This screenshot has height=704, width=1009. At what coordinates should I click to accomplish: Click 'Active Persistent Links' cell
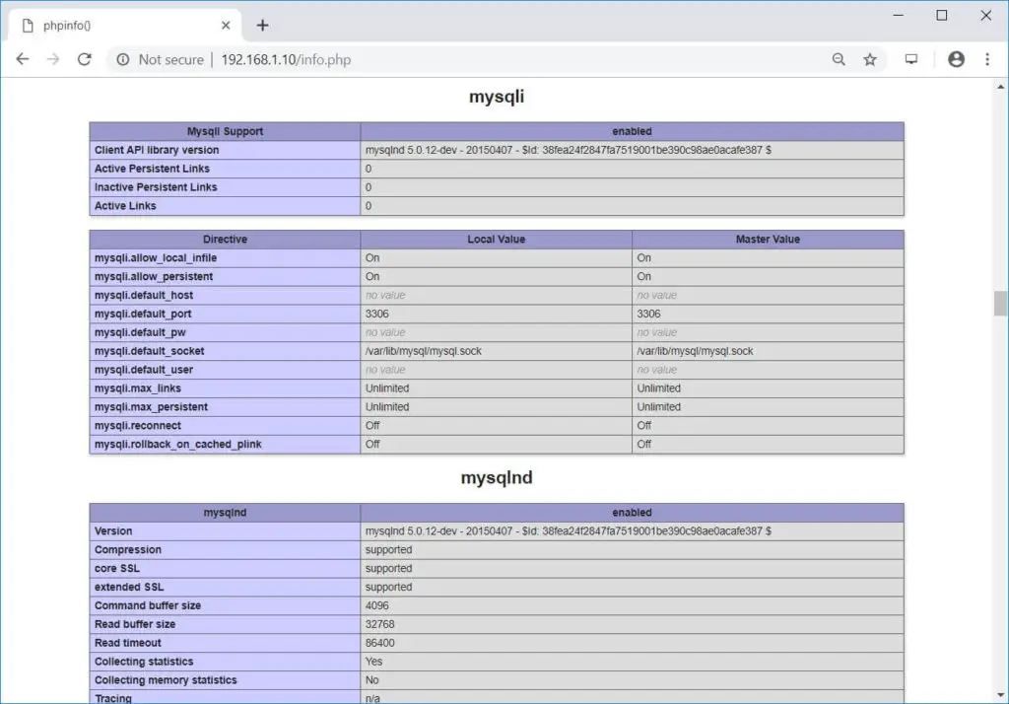[225, 169]
